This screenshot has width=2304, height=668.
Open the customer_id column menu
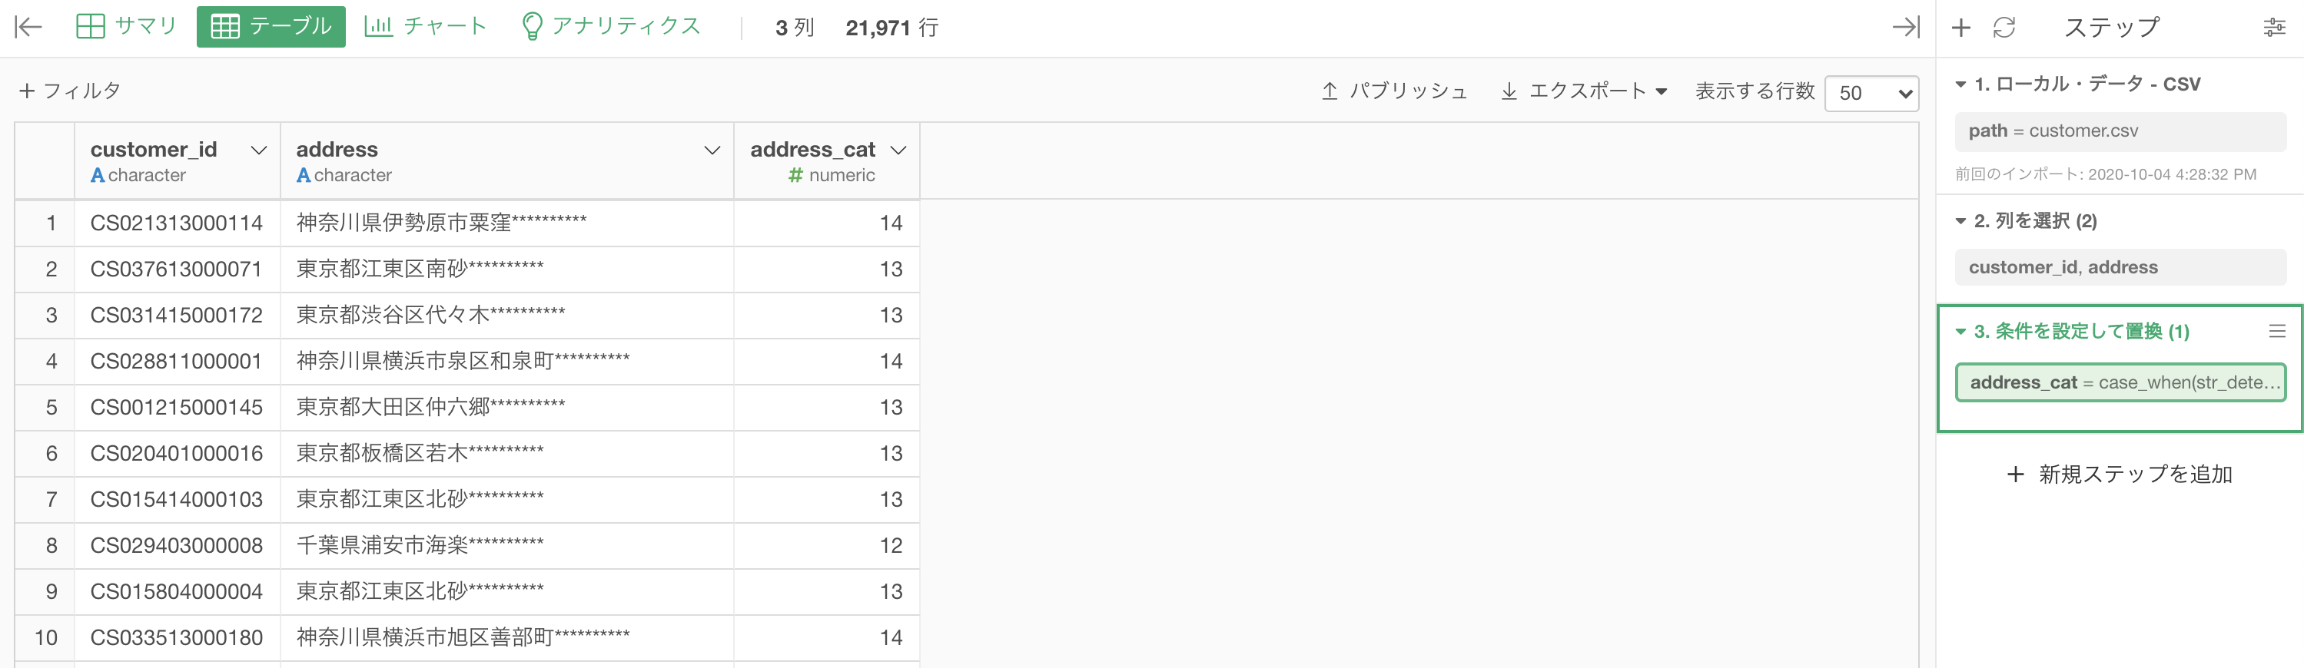(258, 150)
